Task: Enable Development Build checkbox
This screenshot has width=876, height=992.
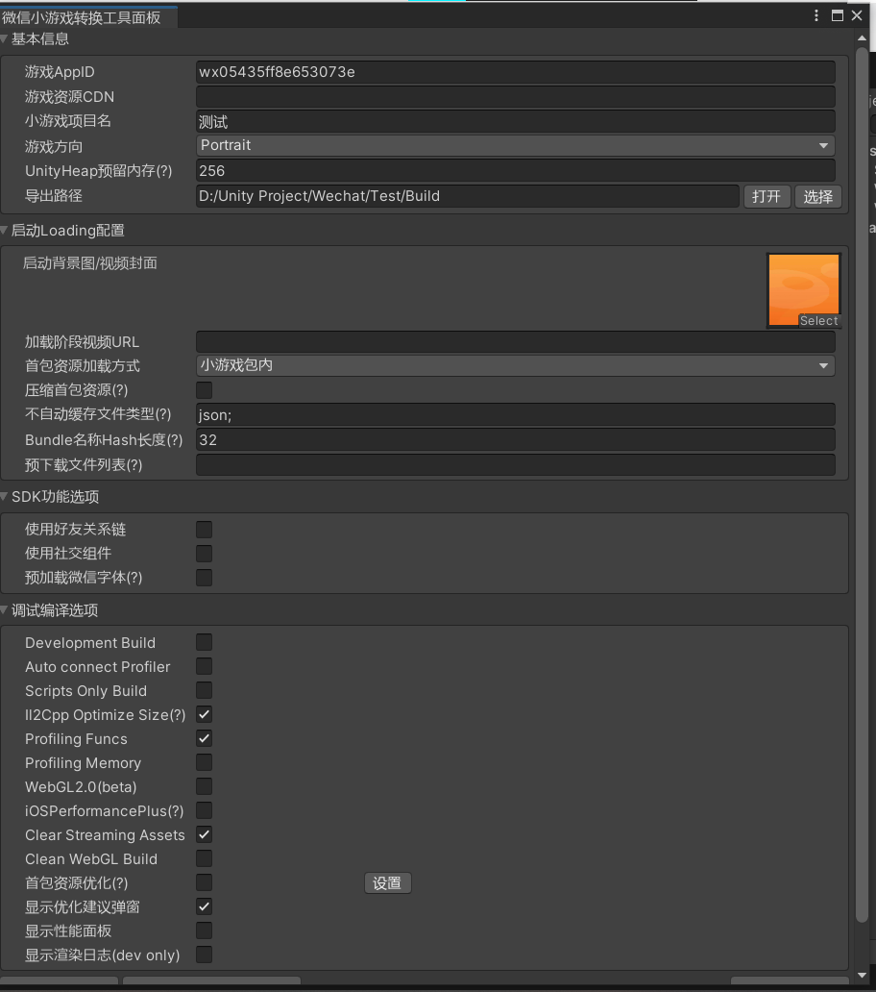Action: [x=205, y=642]
